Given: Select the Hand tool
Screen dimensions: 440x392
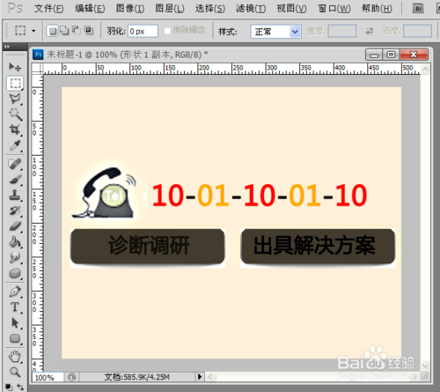Looking at the screenshot, I should (15, 357).
